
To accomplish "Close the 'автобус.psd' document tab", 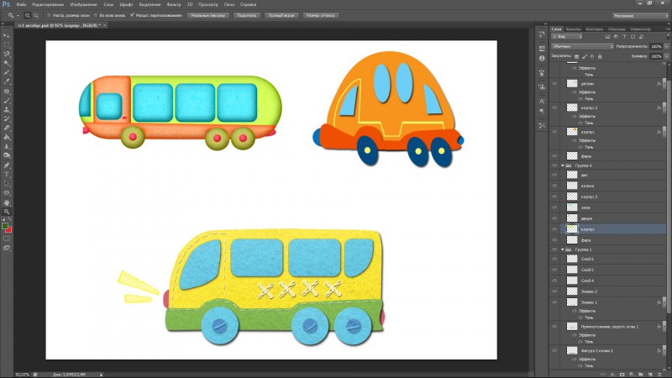I will pos(104,25).
